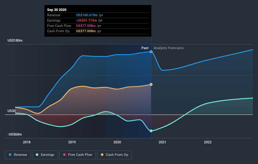Toggle the Cash From Op legend button
The image size is (258, 164).
pyautogui.click(x=114, y=155)
